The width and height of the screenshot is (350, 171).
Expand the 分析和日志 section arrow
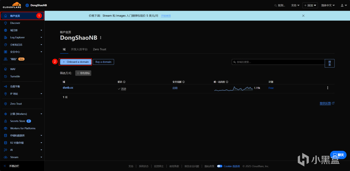click(x=41, y=45)
